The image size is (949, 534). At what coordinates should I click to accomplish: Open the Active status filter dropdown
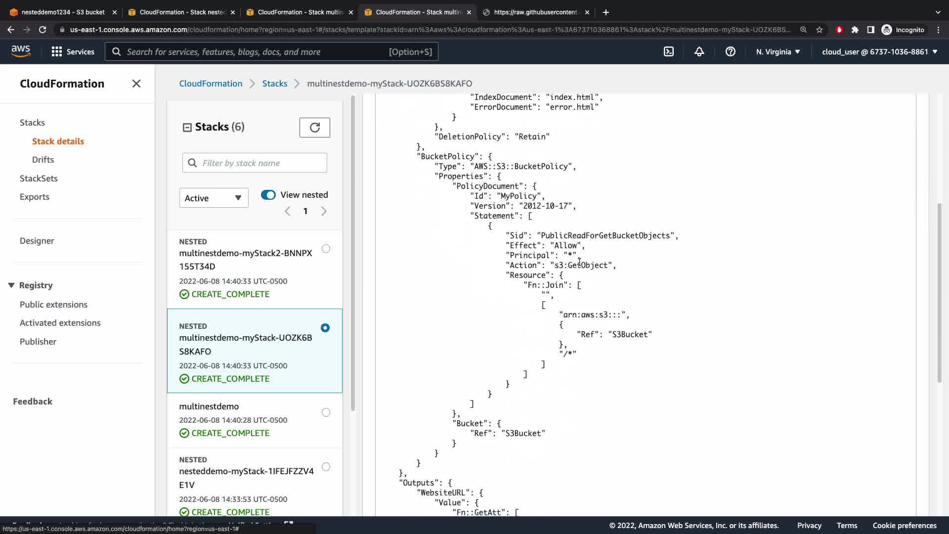coord(214,198)
